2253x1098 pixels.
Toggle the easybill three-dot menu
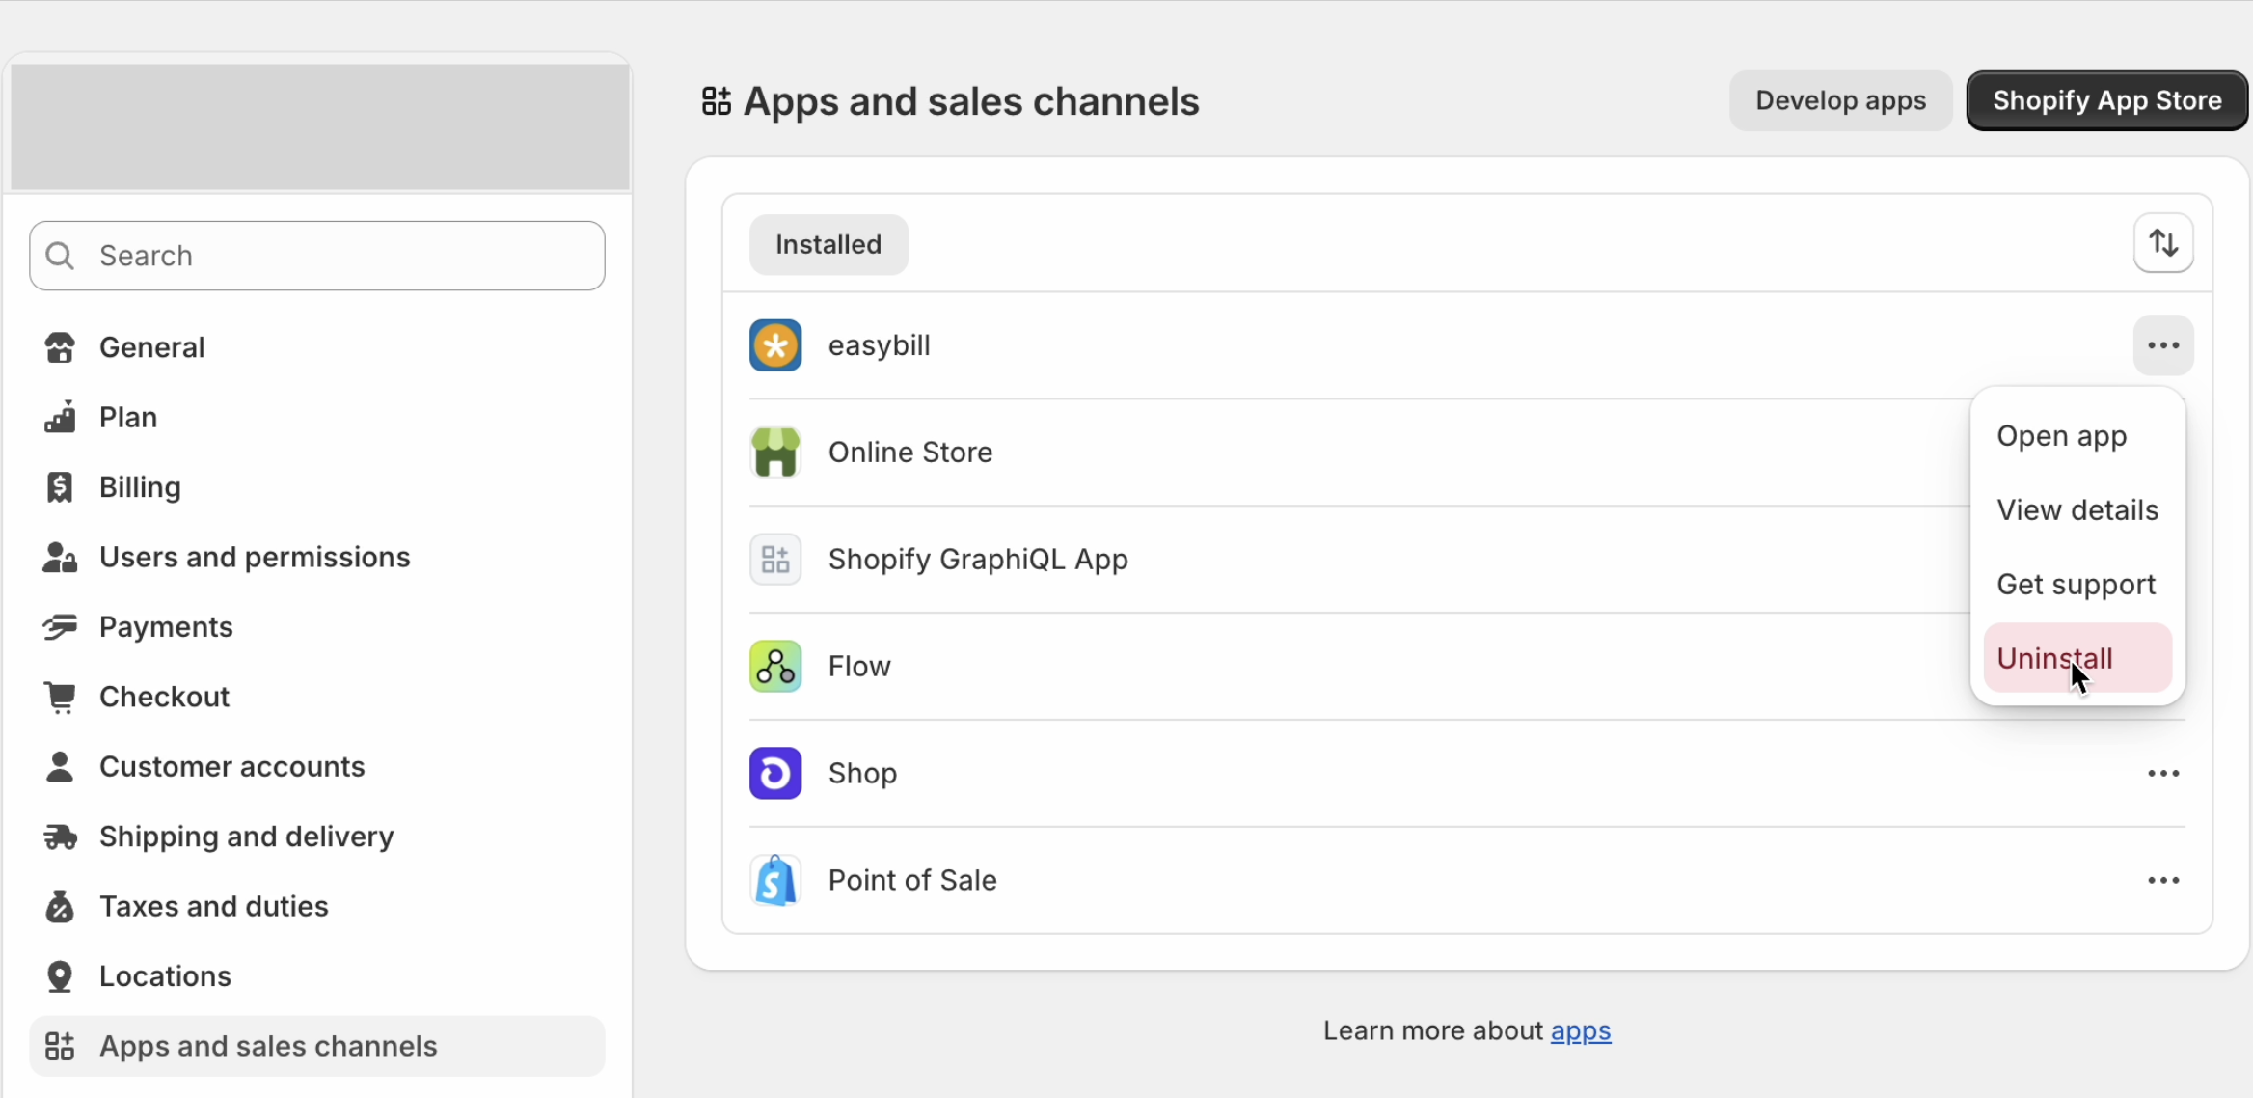[x=2163, y=345]
